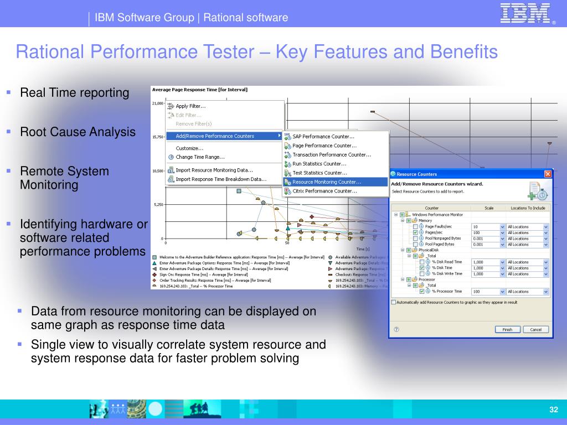Close the Resource Counters dialog
The image size is (567, 425).
548,174
